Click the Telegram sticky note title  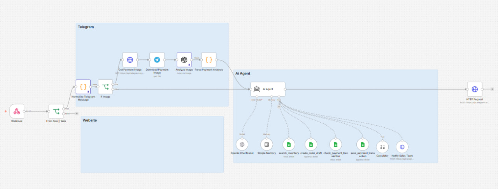(86, 27)
